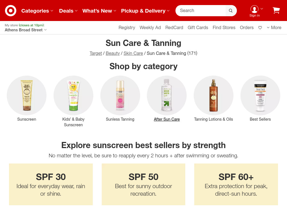
Task: Expand the account dropdown chevron
Action: [262, 9]
